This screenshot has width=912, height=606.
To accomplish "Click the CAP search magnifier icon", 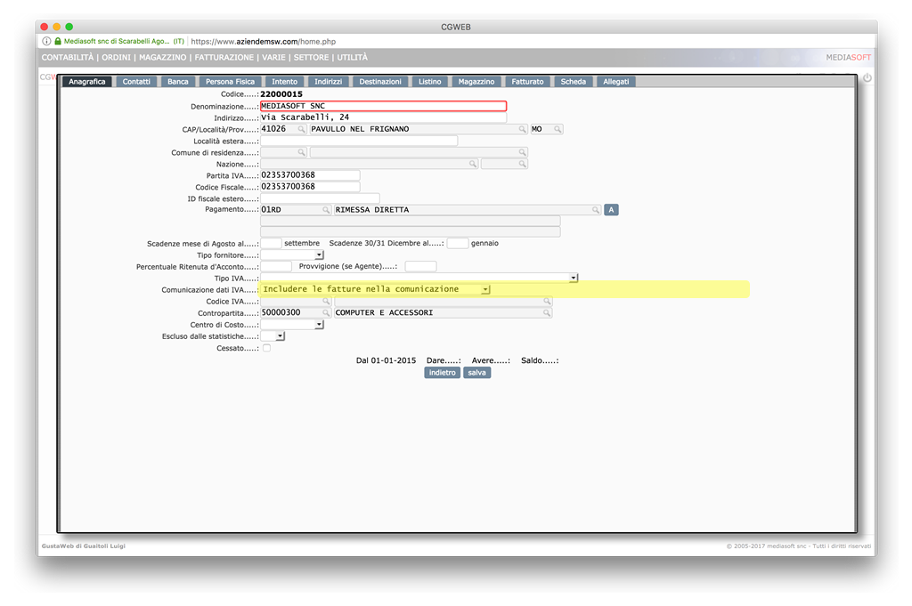I will (x=301, y=129).
